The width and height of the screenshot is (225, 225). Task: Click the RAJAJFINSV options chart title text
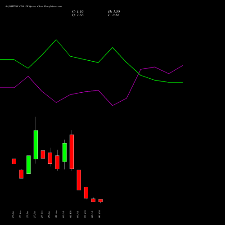[x=33, y=7]
